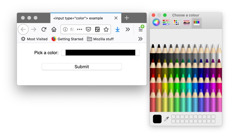Image resolution: width=236 pixels, height=139 pixels.
Task: Open Firefox hamburger menu
Action: pos(141,29)
